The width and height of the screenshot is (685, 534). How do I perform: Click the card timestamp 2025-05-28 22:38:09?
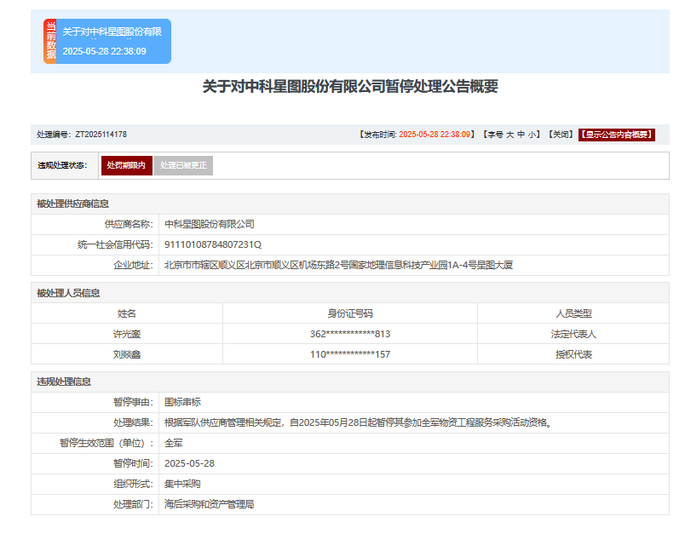pos(104,51)
